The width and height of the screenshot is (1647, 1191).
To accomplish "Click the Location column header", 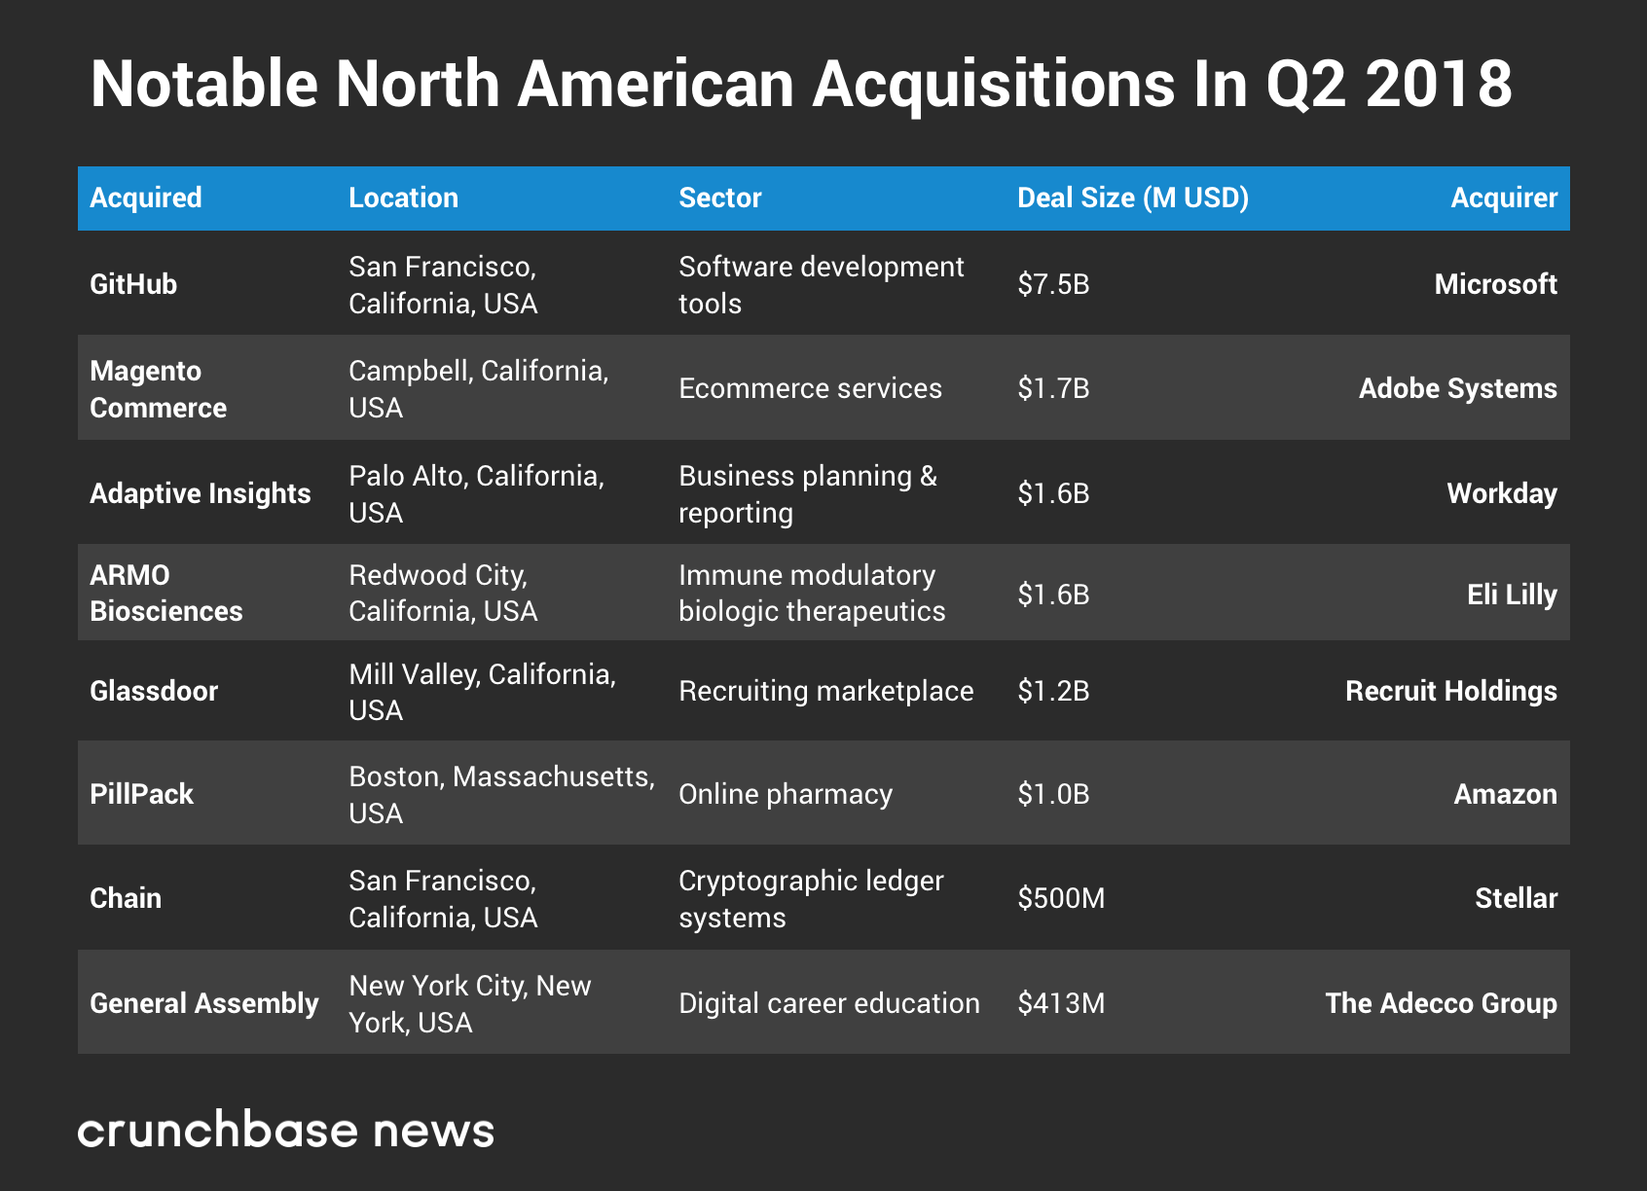I will 403,198.
